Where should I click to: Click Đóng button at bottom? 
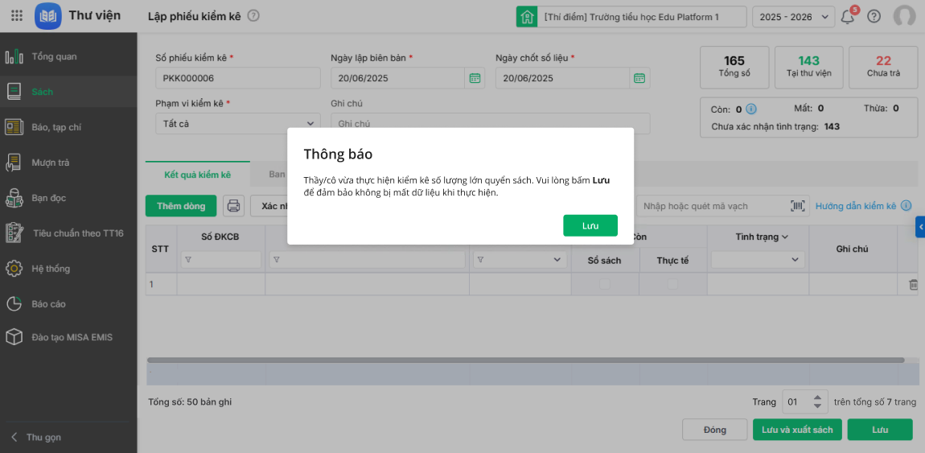[x=715, y=430]
